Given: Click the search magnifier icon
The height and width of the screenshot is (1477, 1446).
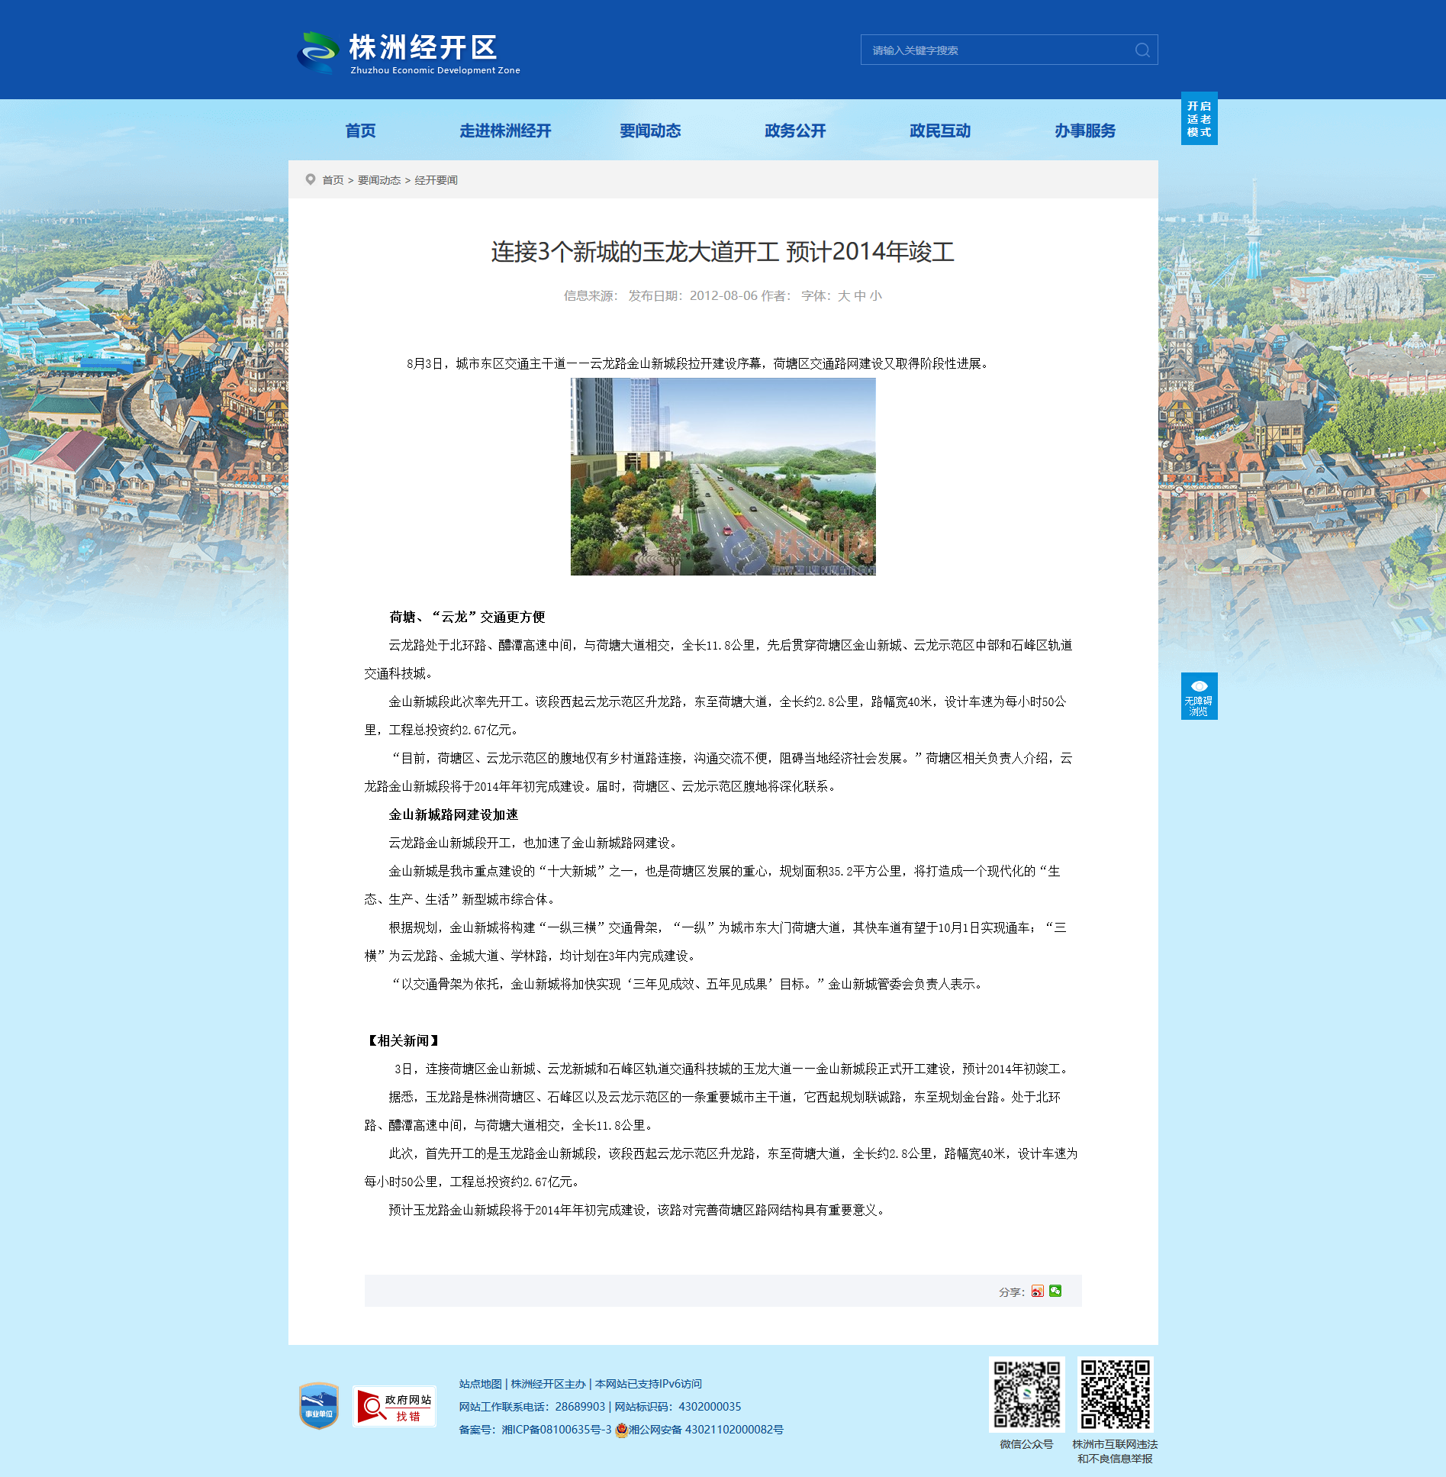Looking at the screenshot, I should [1142, 50].
